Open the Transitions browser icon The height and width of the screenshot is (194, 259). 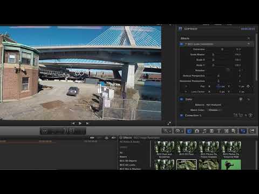[x=212, y=131]
